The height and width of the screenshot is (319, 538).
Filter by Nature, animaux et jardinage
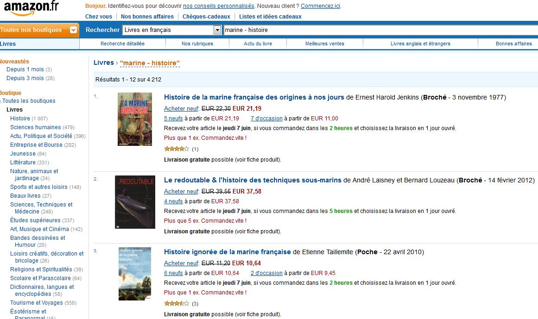34,175
